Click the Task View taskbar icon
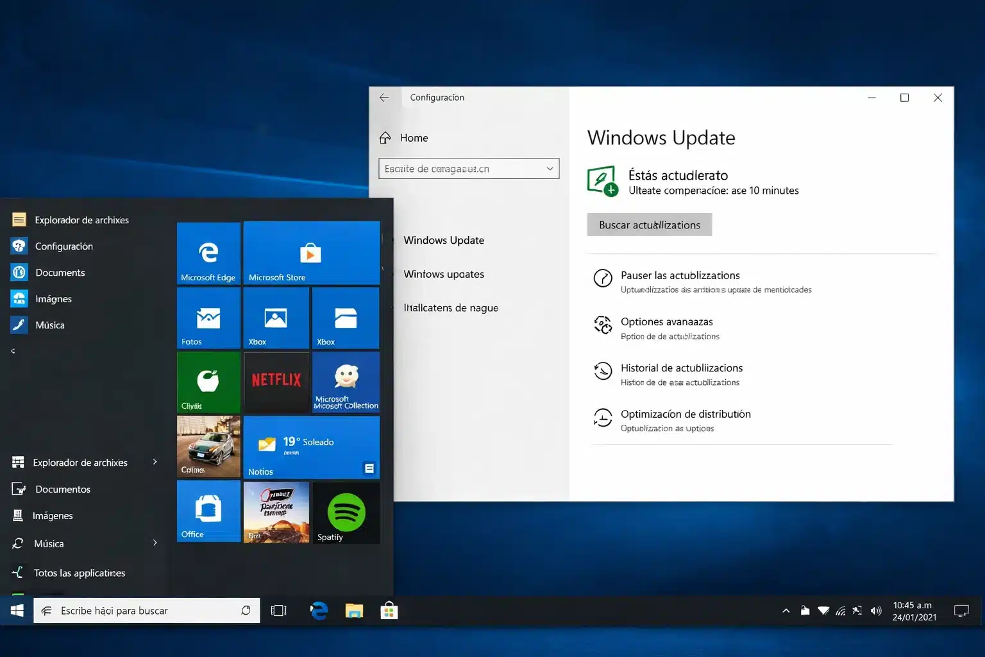The height and width of the screenshot is (657, 985). (x=278, y=610)
